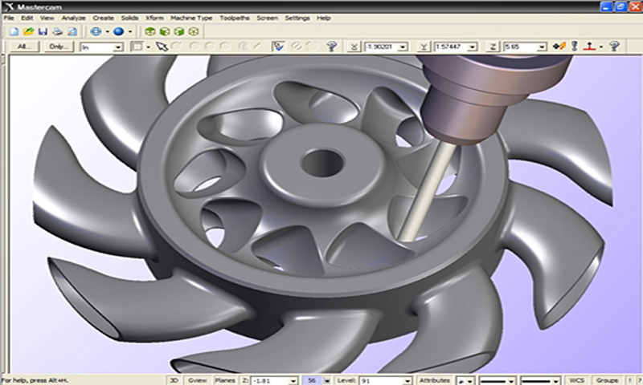Click the wireframe globe icon

(96, 31)
